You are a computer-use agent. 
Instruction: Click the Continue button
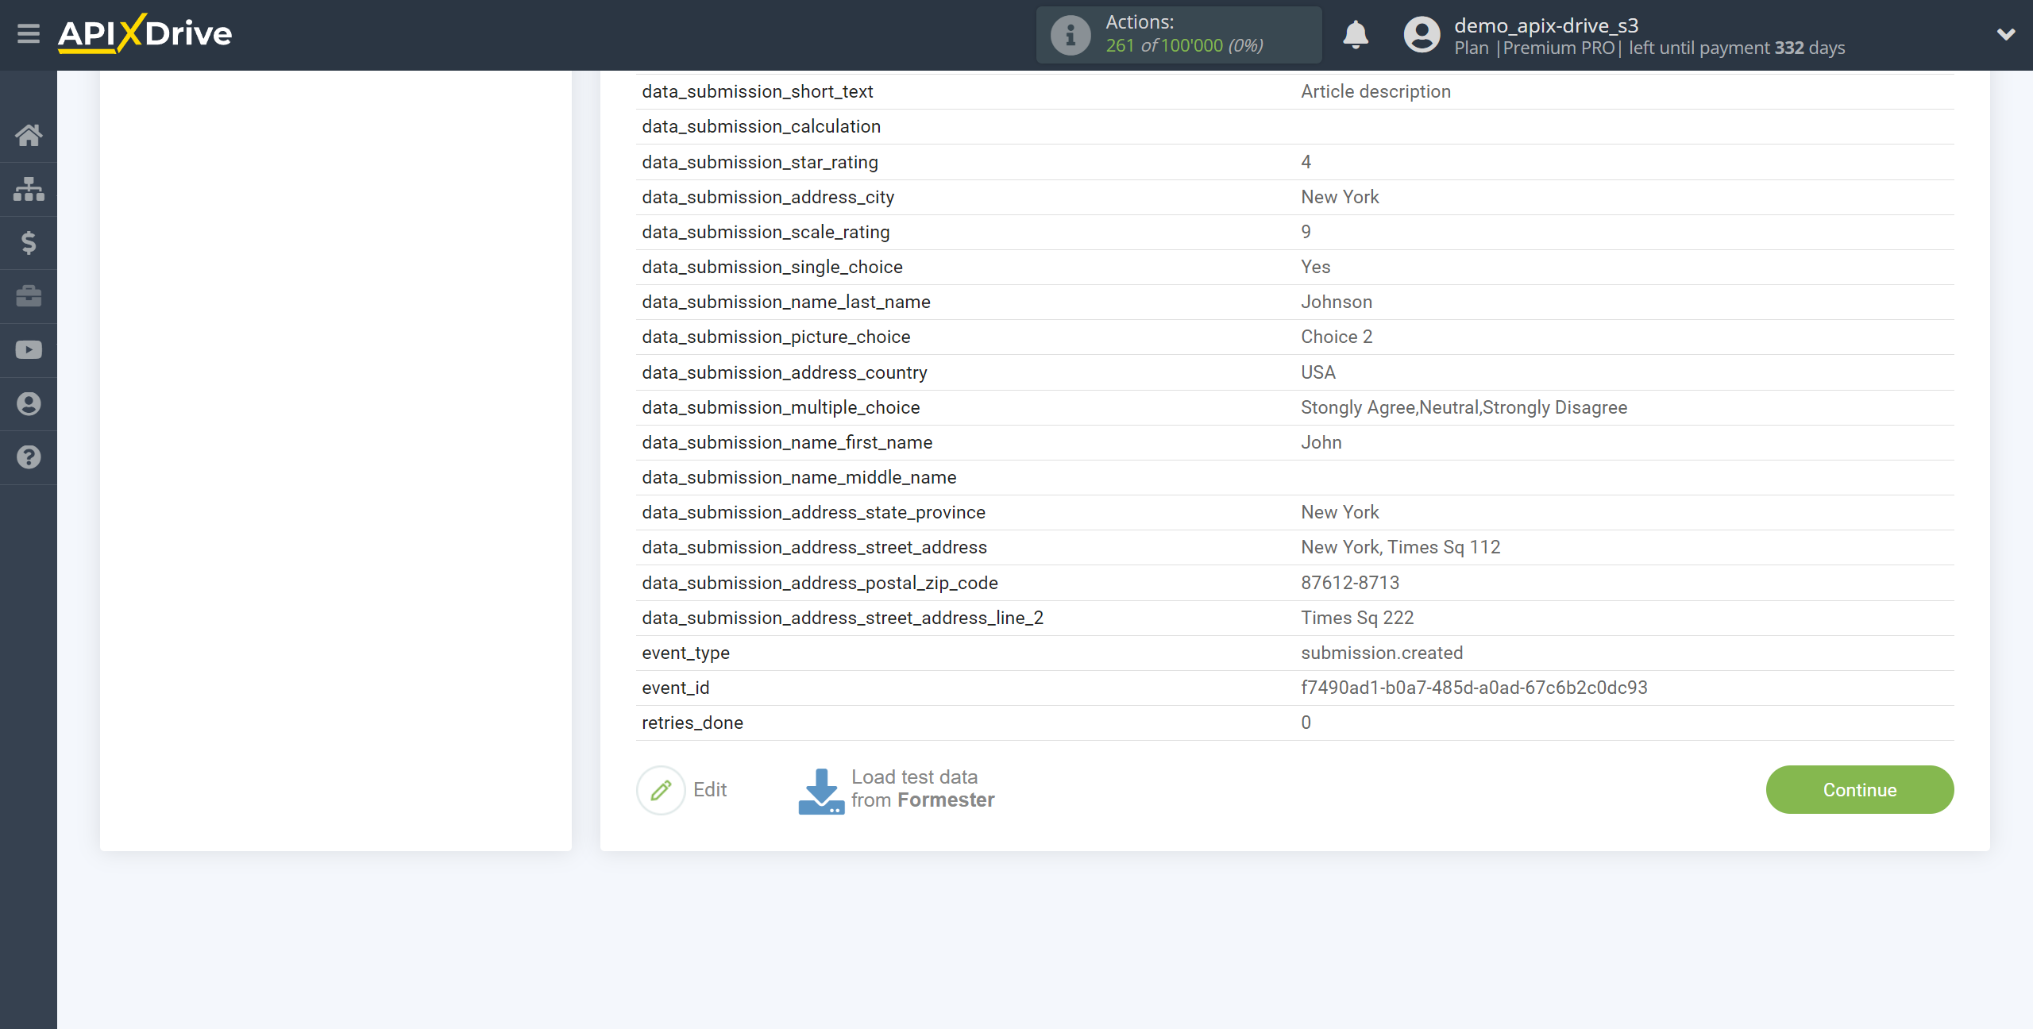(x=1860, y=789)
